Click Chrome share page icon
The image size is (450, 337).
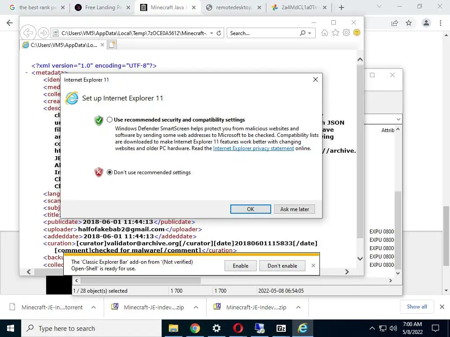[395, 23]
